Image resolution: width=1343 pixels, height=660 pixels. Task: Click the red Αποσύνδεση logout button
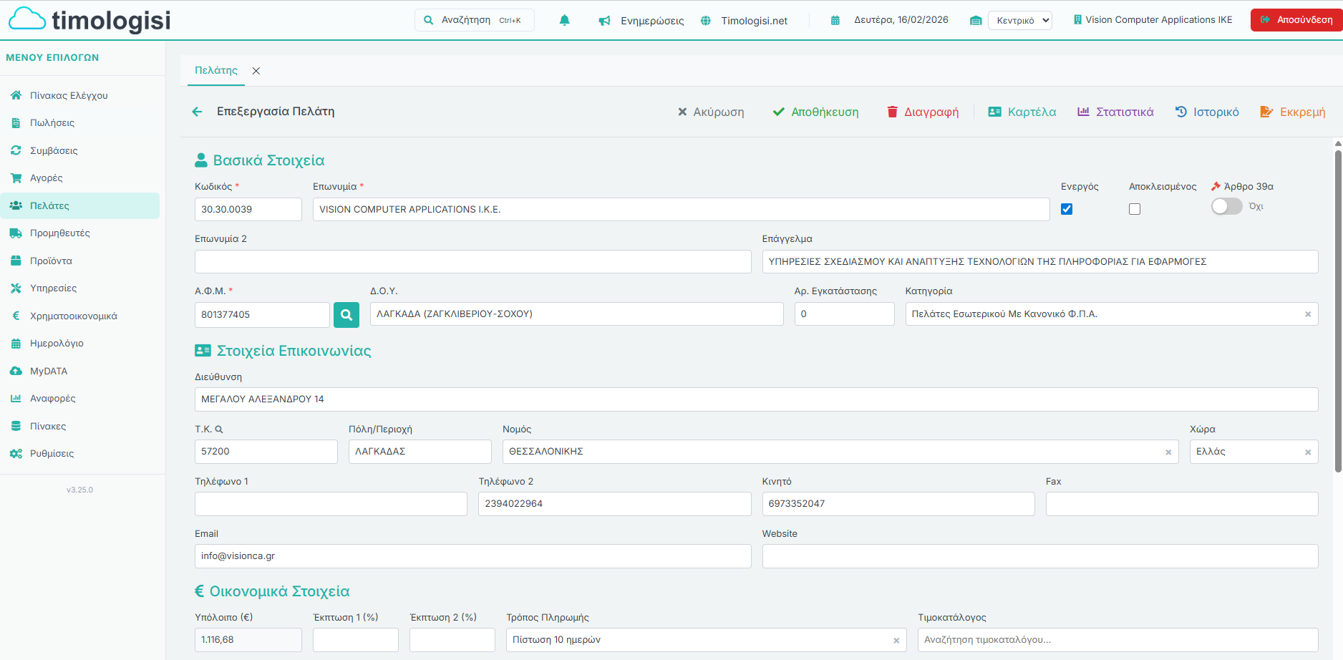click(x=1296, y=20)
